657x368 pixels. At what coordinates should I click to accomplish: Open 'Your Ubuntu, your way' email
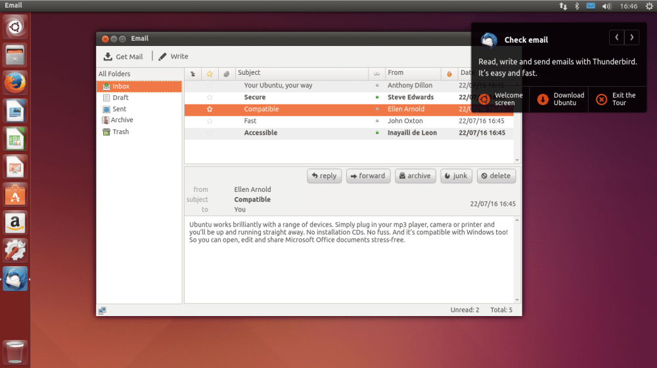coord(349,85)
